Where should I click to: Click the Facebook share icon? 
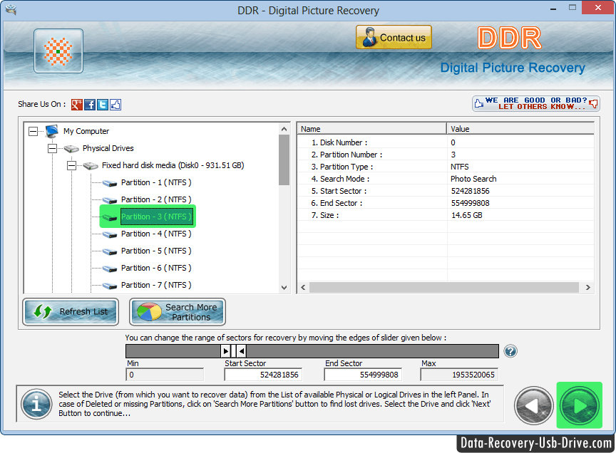(90, 105)
